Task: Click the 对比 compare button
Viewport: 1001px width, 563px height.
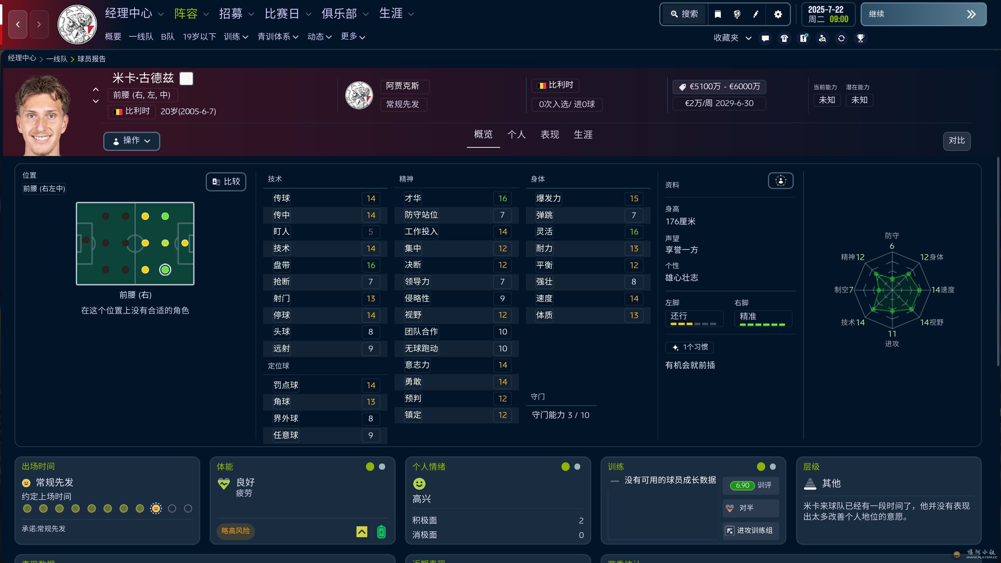Action: click(956, 141)
